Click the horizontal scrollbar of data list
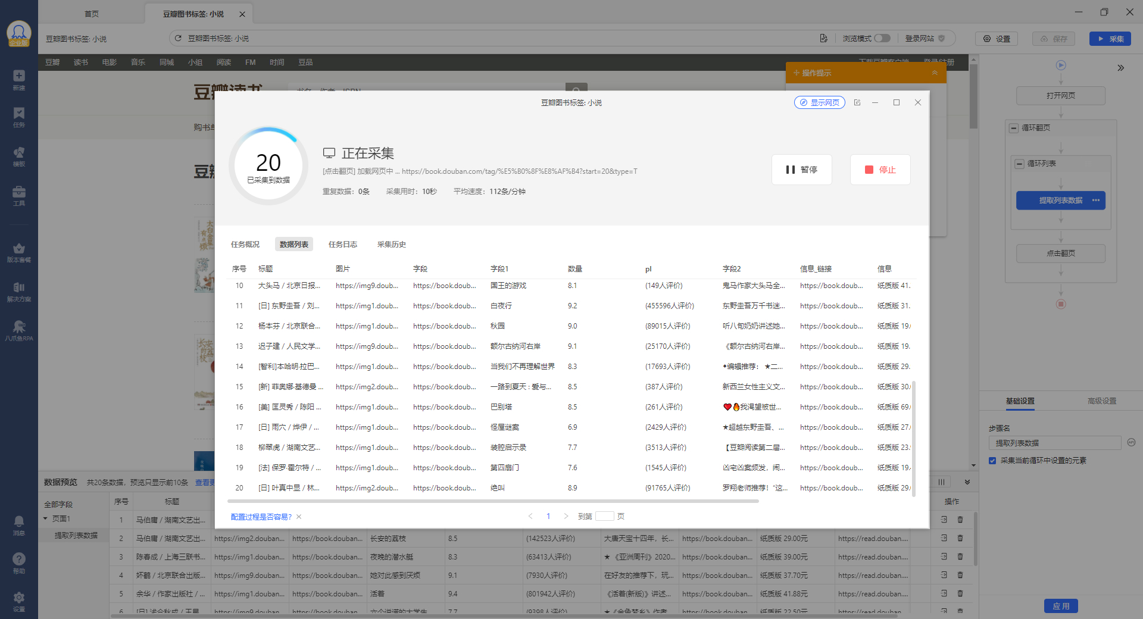The height and width of the screenshot is (619, 1143). point(493,501)
